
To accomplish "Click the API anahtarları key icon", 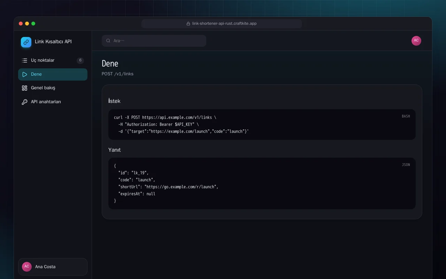I will click(24, 102).
